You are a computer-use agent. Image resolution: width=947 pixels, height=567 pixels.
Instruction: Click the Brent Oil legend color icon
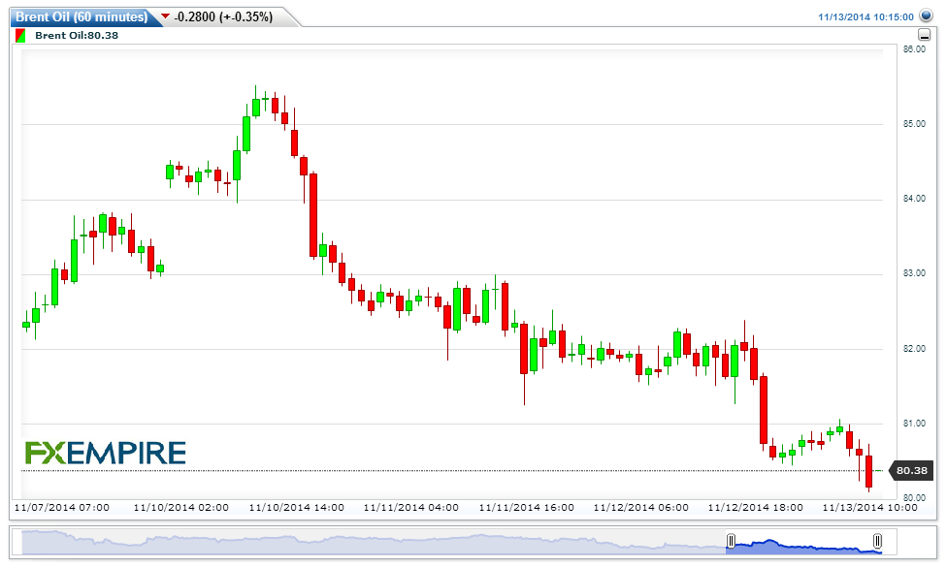[x=20, y=36]
